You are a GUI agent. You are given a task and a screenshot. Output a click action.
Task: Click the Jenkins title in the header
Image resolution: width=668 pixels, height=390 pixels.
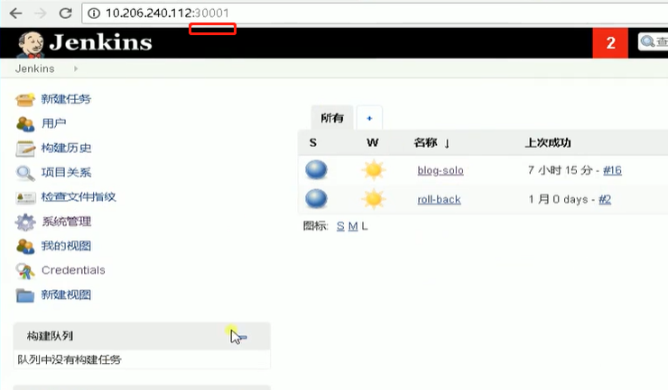pyautogui.click(x=100, y=42)
